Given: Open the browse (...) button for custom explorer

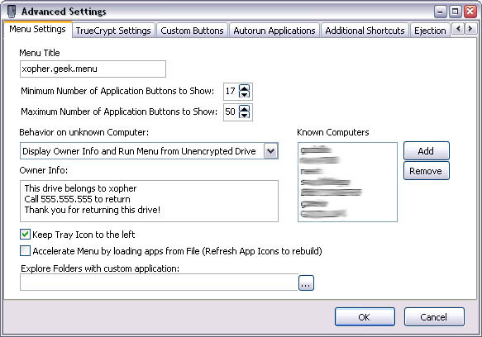Looking at the screenshot, I should click(x=306, y=282).
